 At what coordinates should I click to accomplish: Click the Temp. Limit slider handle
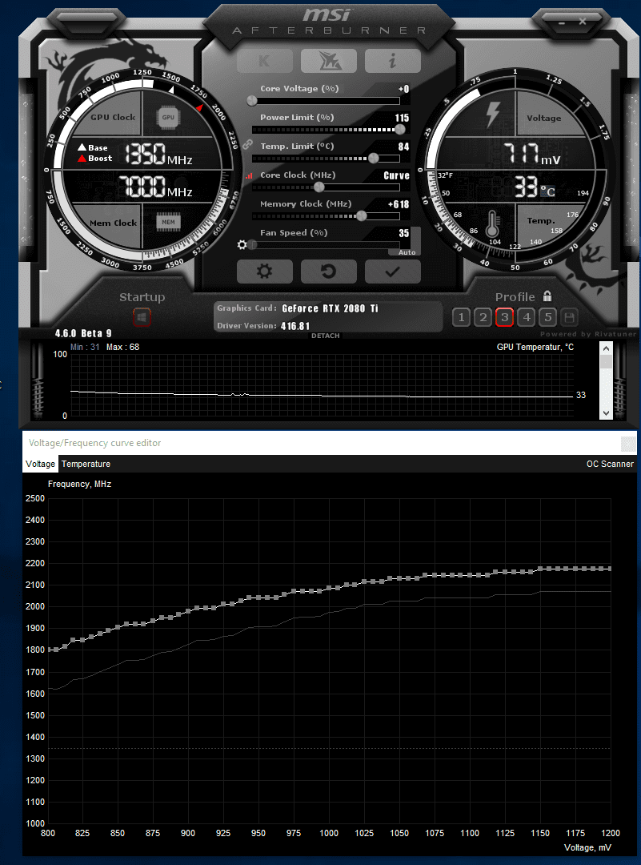click(373, 159)
